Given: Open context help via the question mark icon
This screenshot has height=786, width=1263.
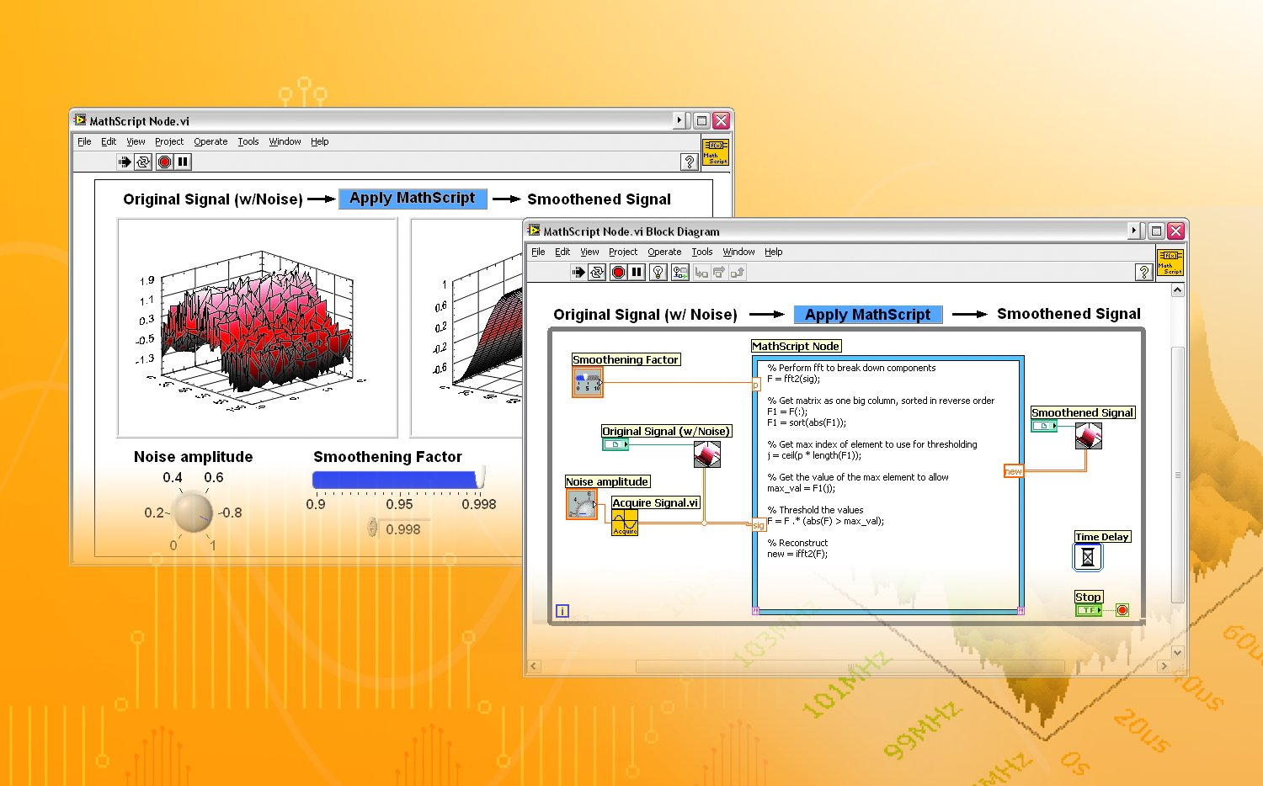Looking at the screenshot, I should [1143, 272].
